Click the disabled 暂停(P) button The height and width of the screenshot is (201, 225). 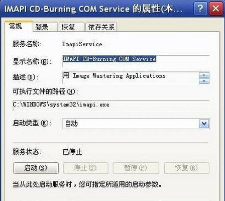click(x=136, y=168)
